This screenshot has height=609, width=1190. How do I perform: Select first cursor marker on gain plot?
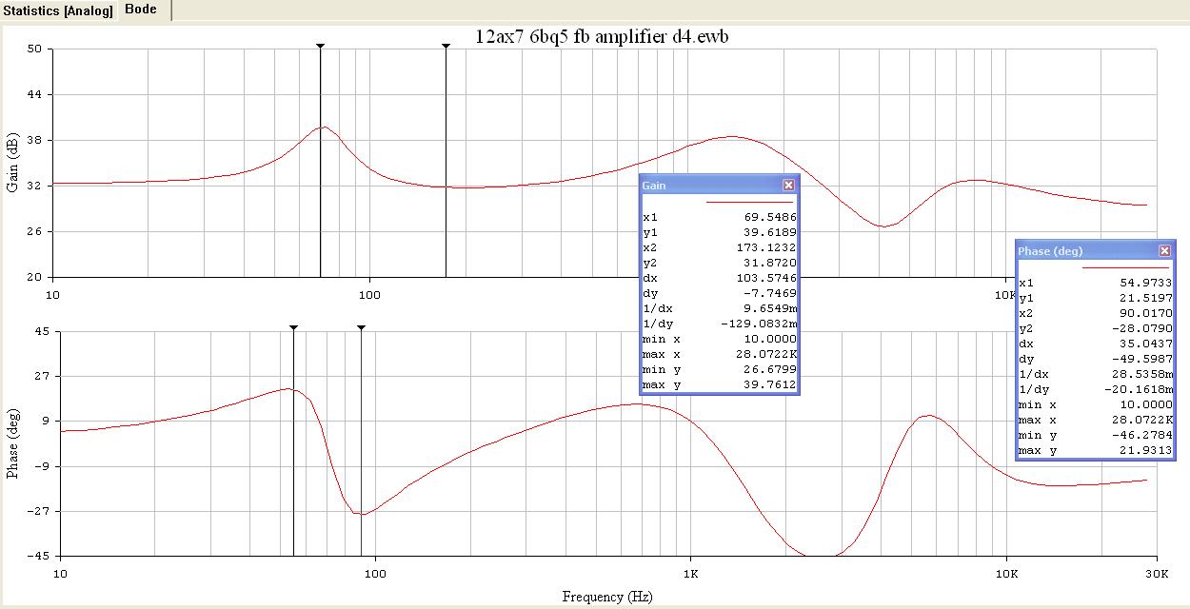(x=321, y=46)
